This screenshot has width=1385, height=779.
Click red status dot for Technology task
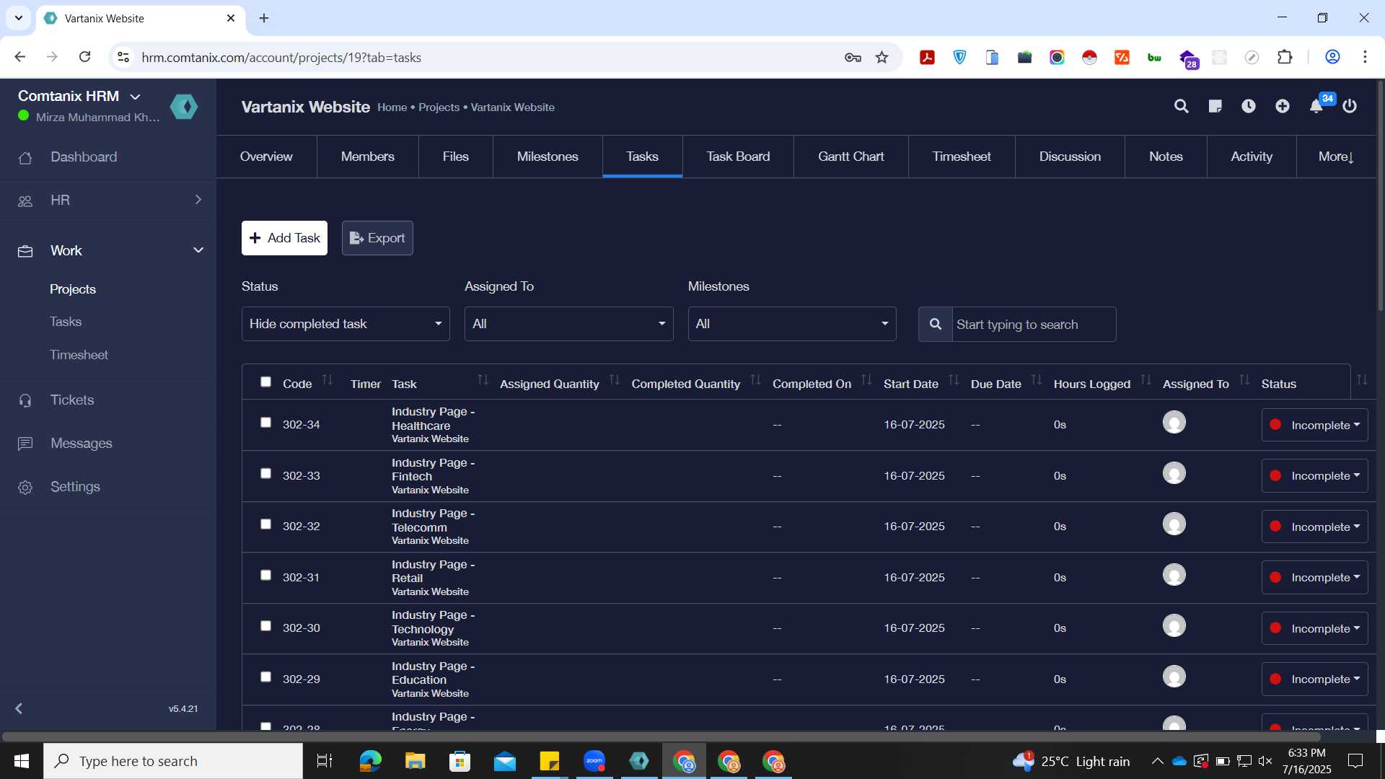click(1275, 628)
